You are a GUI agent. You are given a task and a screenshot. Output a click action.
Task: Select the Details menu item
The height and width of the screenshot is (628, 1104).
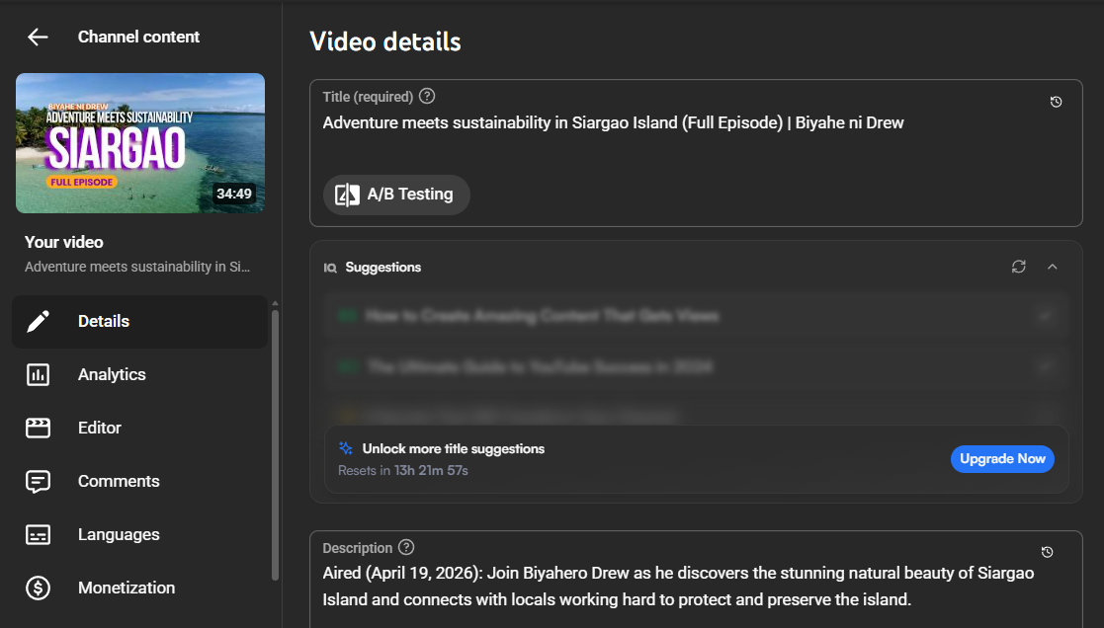pyautogui.click(x=139, y=321)
